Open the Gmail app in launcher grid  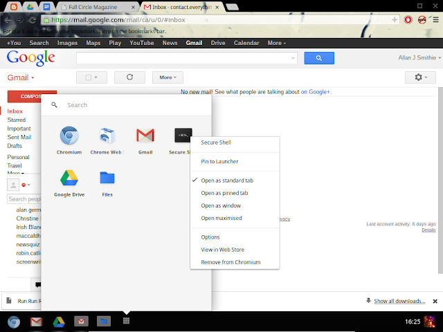pos(145,136)
